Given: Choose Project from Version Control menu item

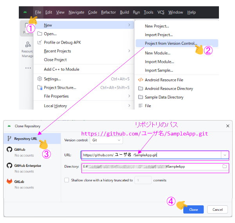Looking at the screenshot, I should pos(171,44).
